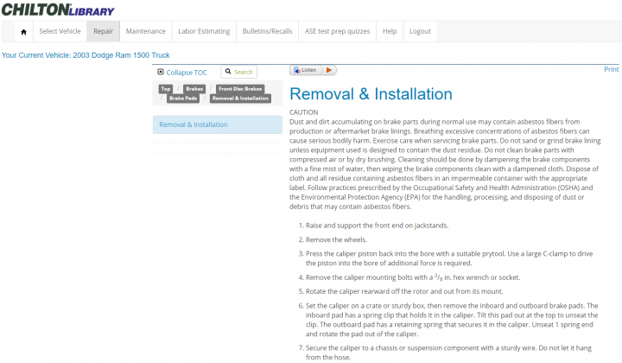This screenshot has height=363, width=622.
Task: Navigate to Brakes breadcrumb
Action: pos(194,89)
